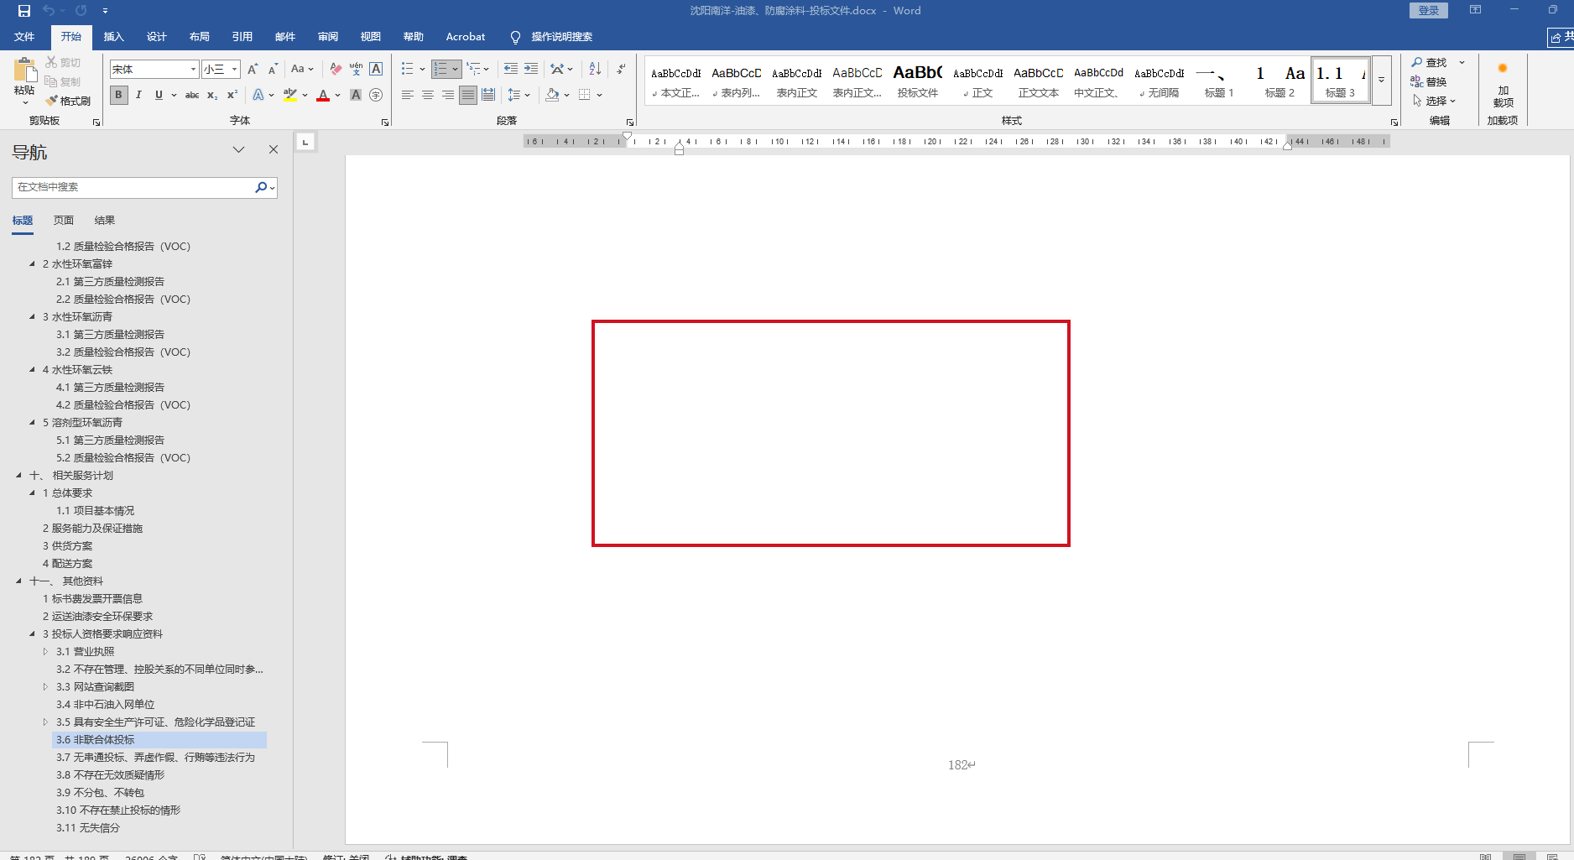Decrease font size with the shrink font icon

(x=273, y=69)
